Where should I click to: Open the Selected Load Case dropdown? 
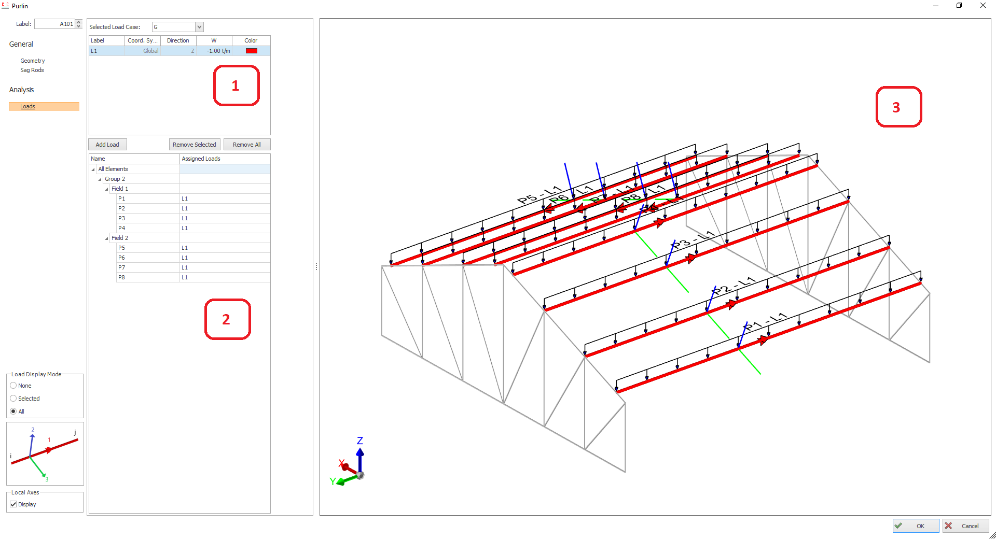pos(199,27)
